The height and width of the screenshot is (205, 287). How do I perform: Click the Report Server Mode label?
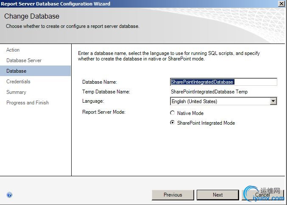click(x=104, y=112)
